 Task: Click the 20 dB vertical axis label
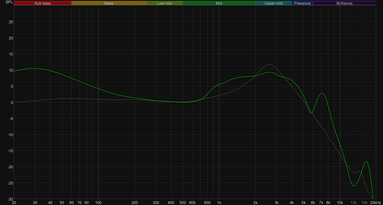tap(11, 38)
